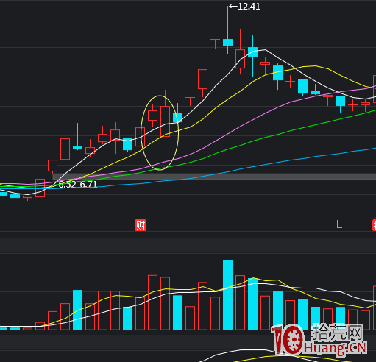Click the 6.52-6.71 price range label

pos(78,184)
